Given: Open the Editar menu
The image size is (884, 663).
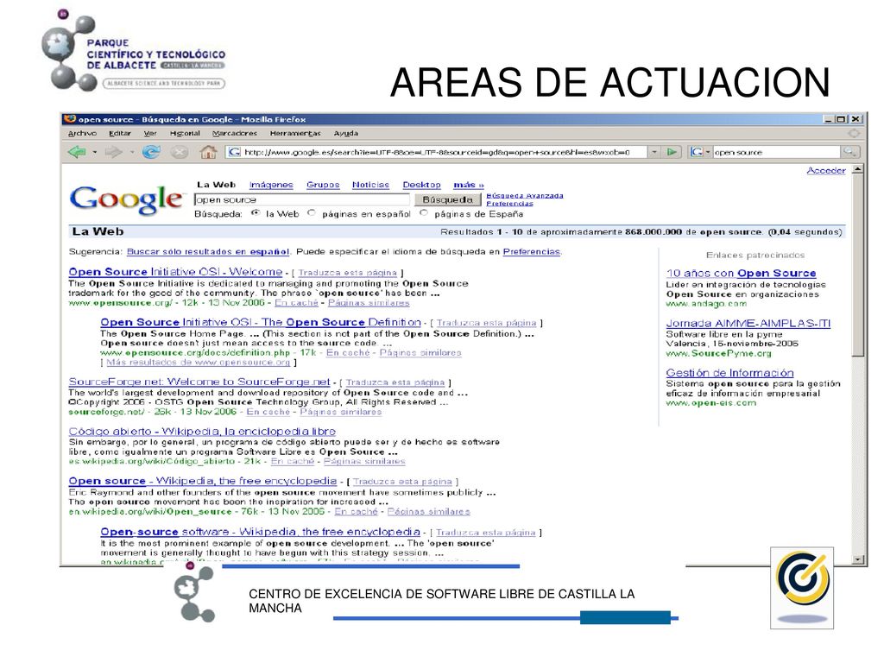Looking at the screenshot, I should click(120, 134).
